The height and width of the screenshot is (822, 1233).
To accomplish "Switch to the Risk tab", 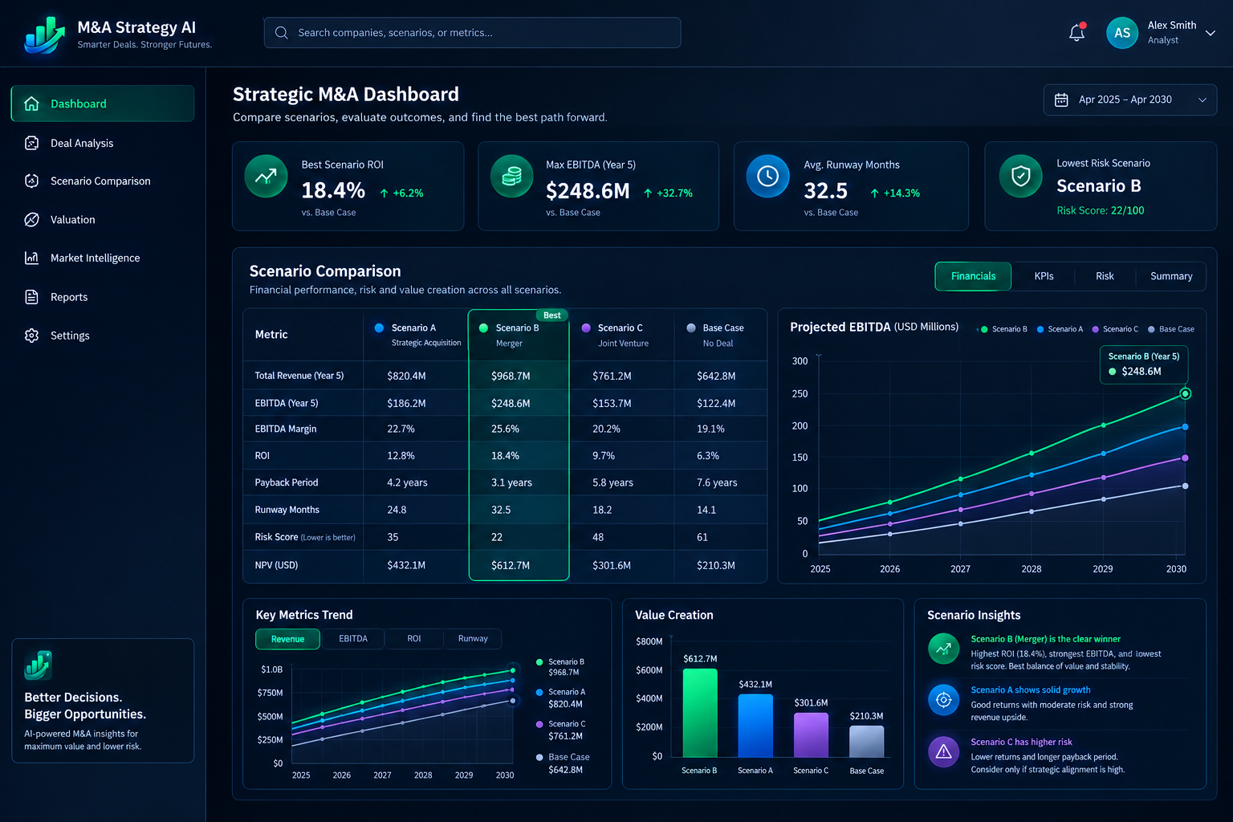I will coord(1105,276).
